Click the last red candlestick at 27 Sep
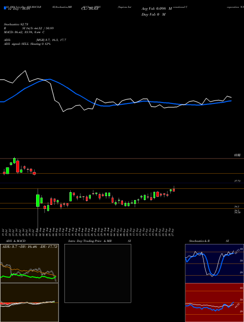Viewport: 244px width, 322px height. point(174,190)
